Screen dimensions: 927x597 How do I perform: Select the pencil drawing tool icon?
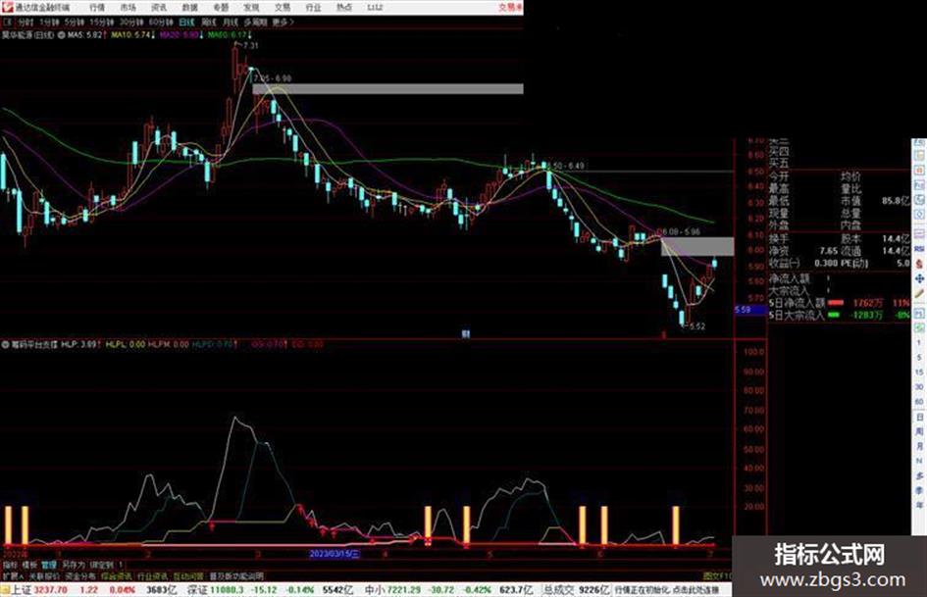click(x=919, y=293)
